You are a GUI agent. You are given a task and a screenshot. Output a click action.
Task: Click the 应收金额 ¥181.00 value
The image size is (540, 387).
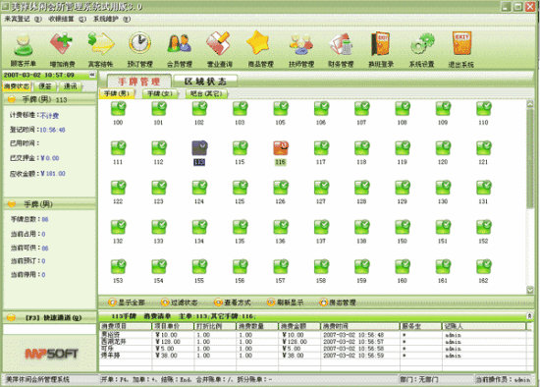(53, 174)
